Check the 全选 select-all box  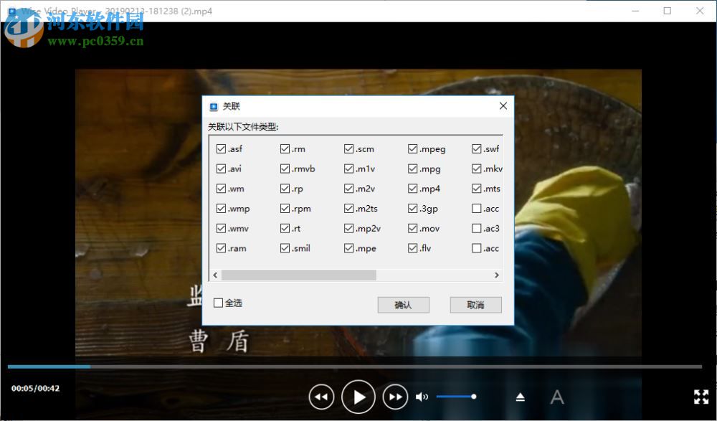pos(217,303)
